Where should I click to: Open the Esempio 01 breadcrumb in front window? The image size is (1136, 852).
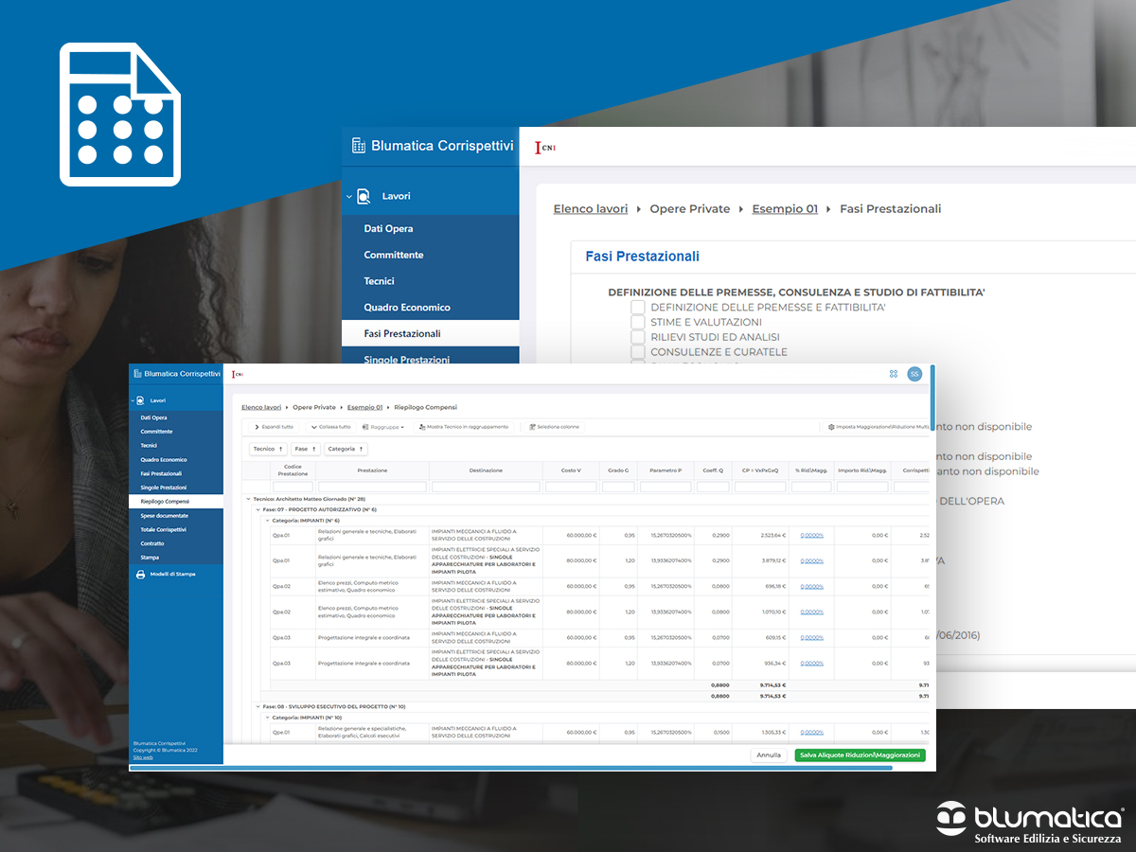[x=364, y=407]
